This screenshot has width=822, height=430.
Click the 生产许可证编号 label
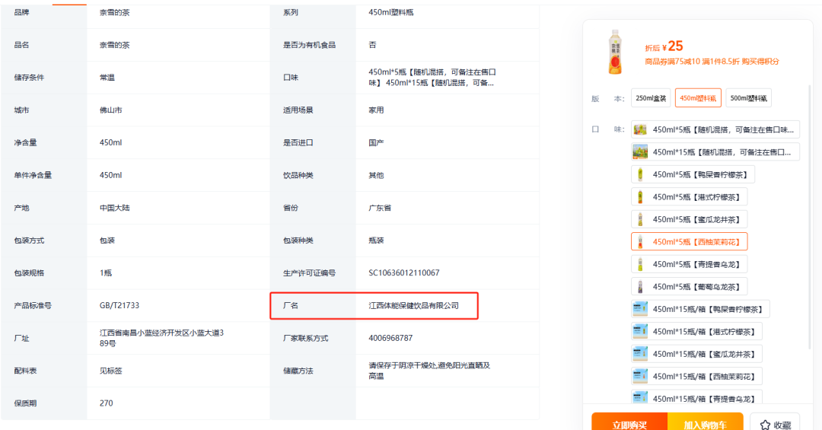[x=309, y=272]
